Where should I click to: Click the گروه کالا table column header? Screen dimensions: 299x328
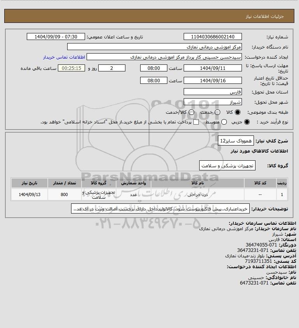point(99,183)
